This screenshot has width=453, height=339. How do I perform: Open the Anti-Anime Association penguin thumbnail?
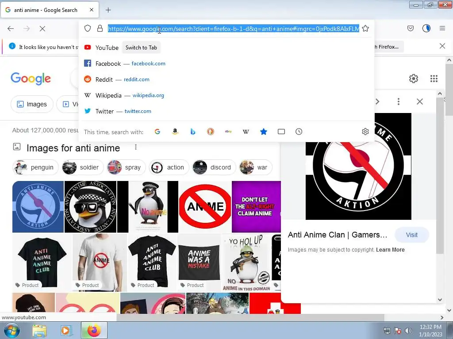[90, 207]
